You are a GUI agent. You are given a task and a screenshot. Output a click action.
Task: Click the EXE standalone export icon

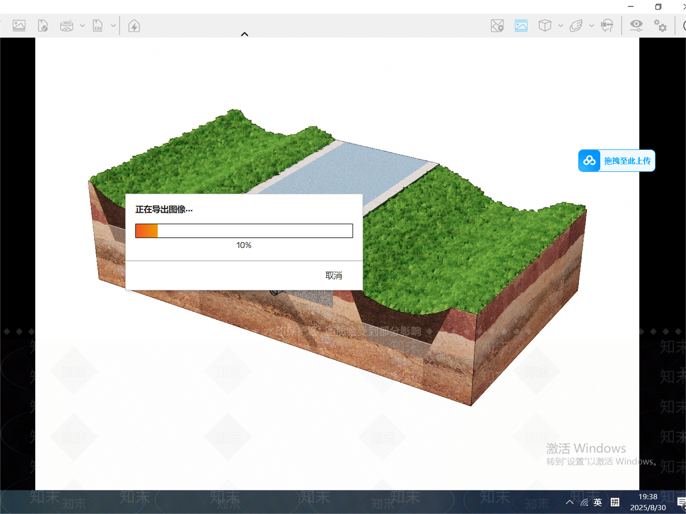point(98,26)
